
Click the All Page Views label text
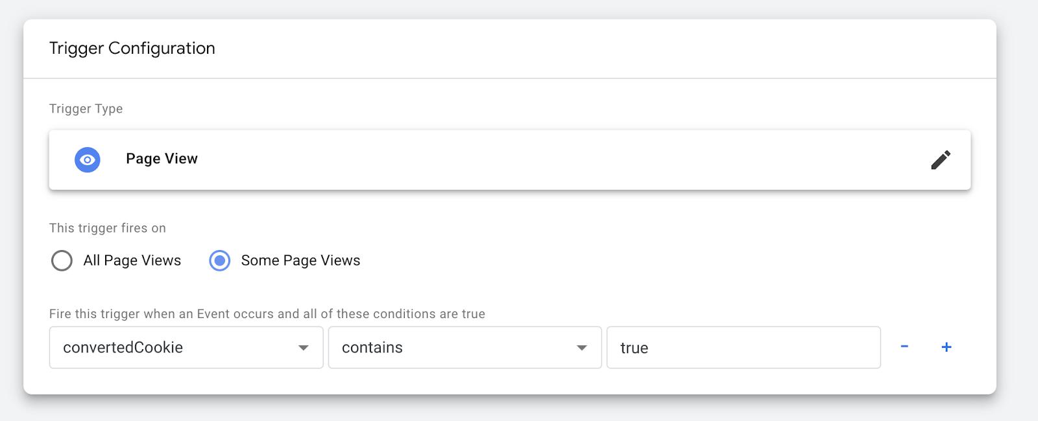coord(132,260)
